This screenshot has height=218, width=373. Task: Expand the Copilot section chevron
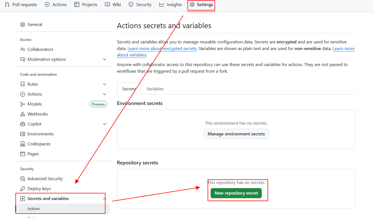coord(105,124)
